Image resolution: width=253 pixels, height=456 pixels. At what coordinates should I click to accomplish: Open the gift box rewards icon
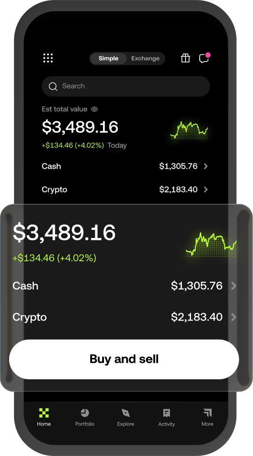tap(185, 58)
